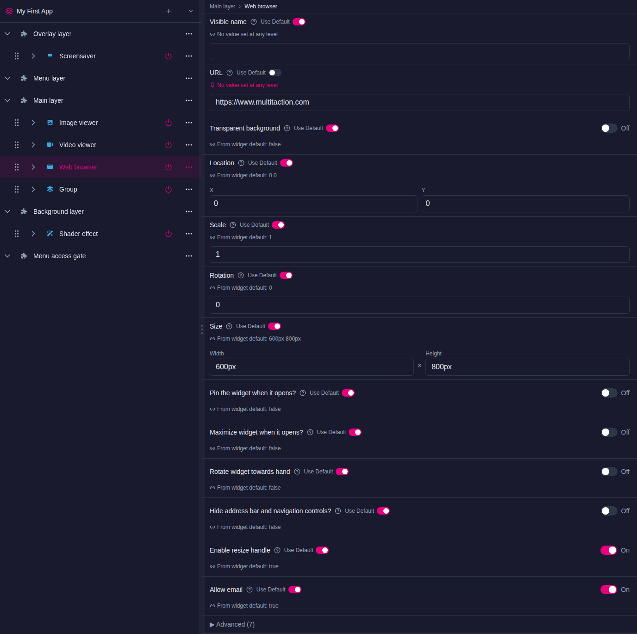Click the help icon next to URL
This screenshot has width=637, height=634.
(230, 73)
